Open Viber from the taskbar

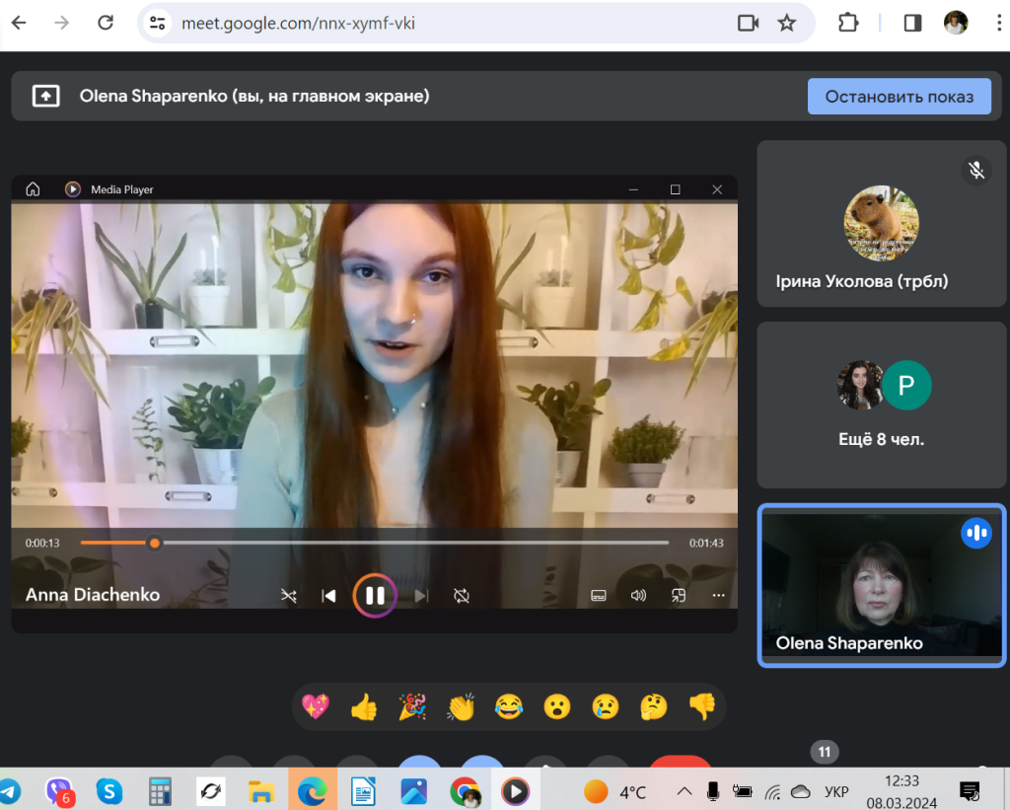pyautogui.click(x=60, y=791)
